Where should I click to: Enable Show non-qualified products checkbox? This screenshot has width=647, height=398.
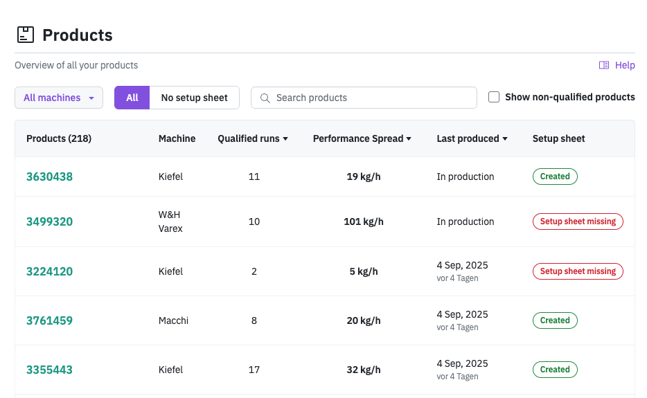click(494, 97)
